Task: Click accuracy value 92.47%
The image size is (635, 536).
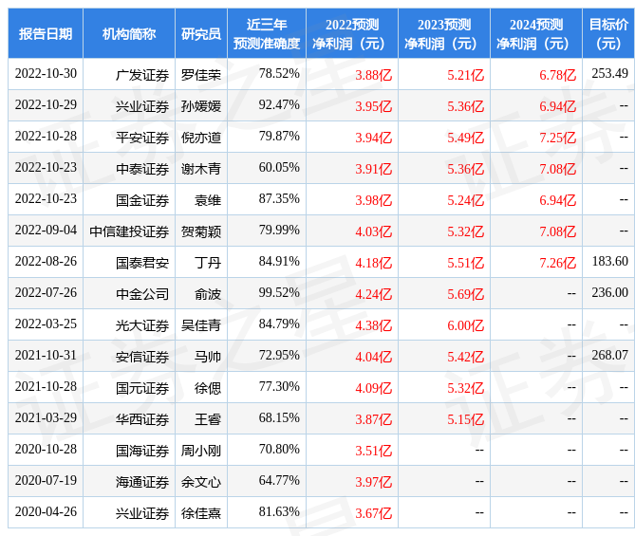Action: click(279, 105)
